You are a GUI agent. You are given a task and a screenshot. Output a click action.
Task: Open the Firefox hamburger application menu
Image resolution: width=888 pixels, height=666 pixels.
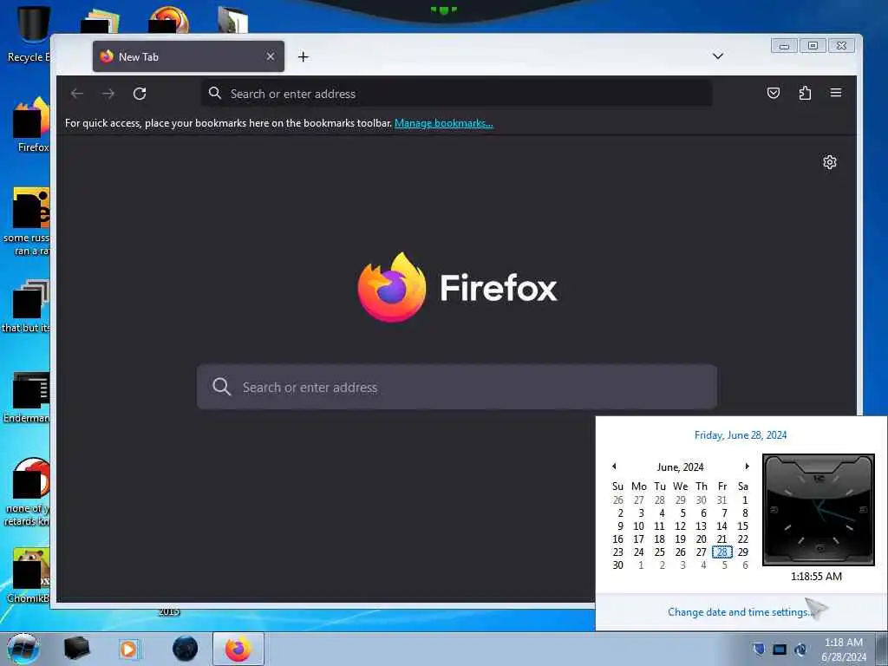click(836, 93)
